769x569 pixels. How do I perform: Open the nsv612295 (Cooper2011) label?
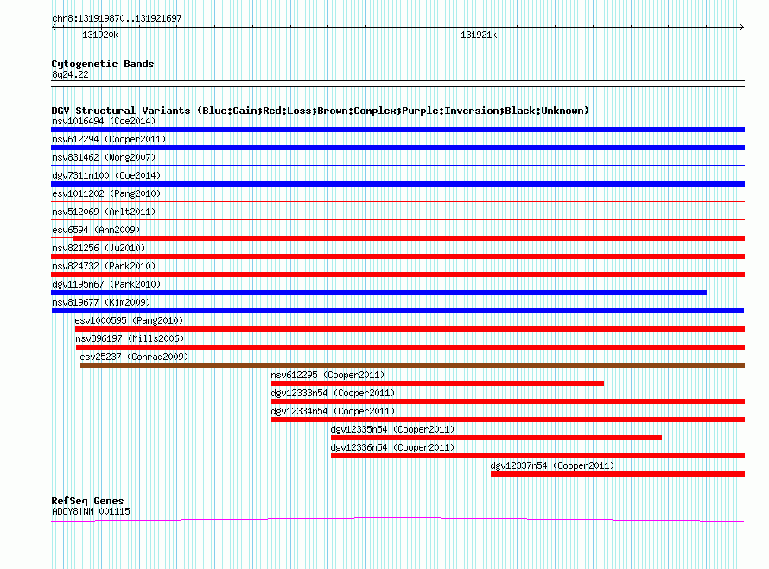pos(327,375)
